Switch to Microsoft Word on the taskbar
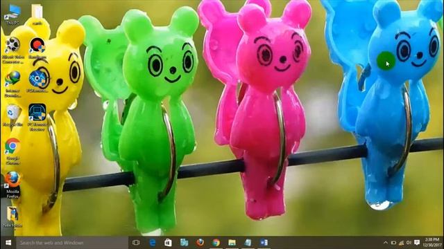The image size is (444, 249). click(x=264, y=243)
